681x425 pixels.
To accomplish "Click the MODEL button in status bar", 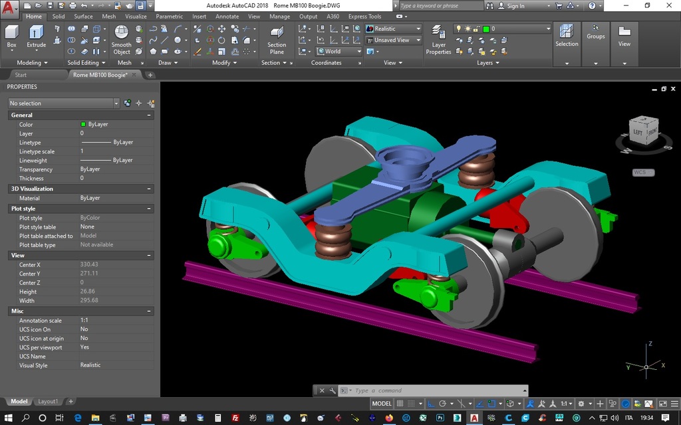I will tap(382, 404).
